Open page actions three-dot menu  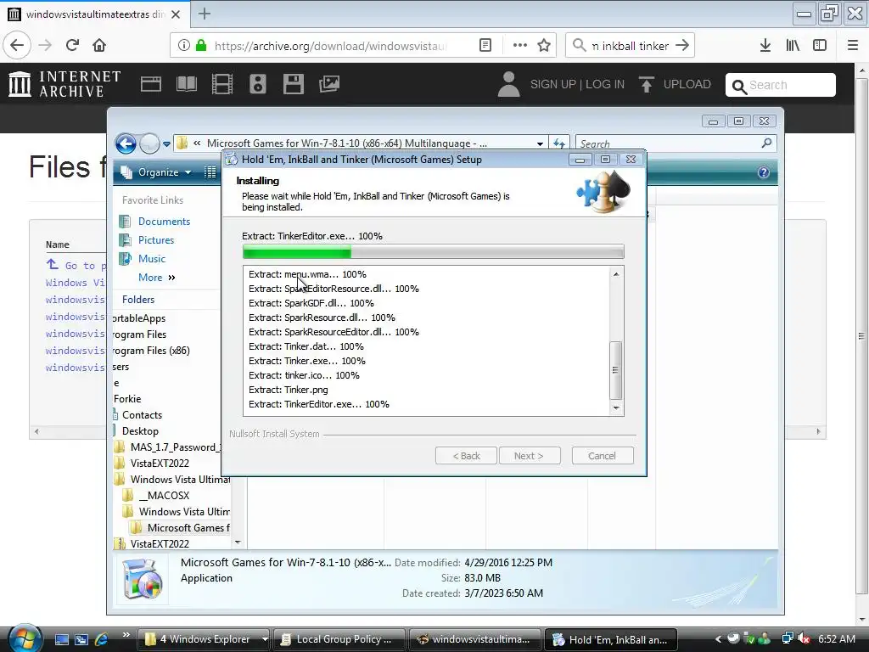point(520,46)
